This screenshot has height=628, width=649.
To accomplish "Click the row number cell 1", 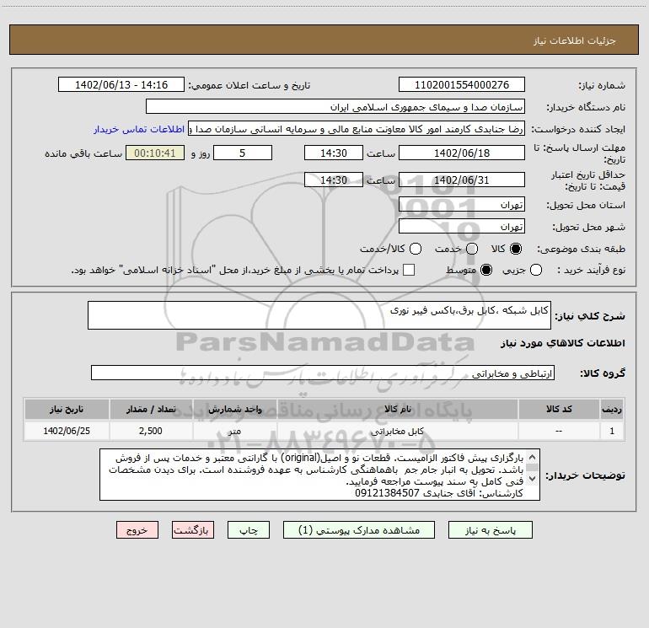I will pyautogui.click(x=612, y=431).
